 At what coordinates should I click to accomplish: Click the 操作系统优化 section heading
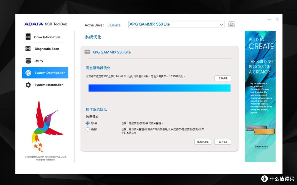point(96,109)
